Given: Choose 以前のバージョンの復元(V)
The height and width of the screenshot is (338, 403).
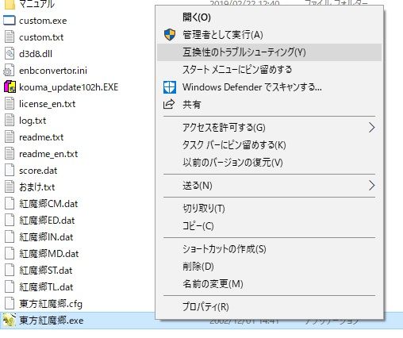Looking at the screenshot, I should pyautogui.click(x=269, y=163).
